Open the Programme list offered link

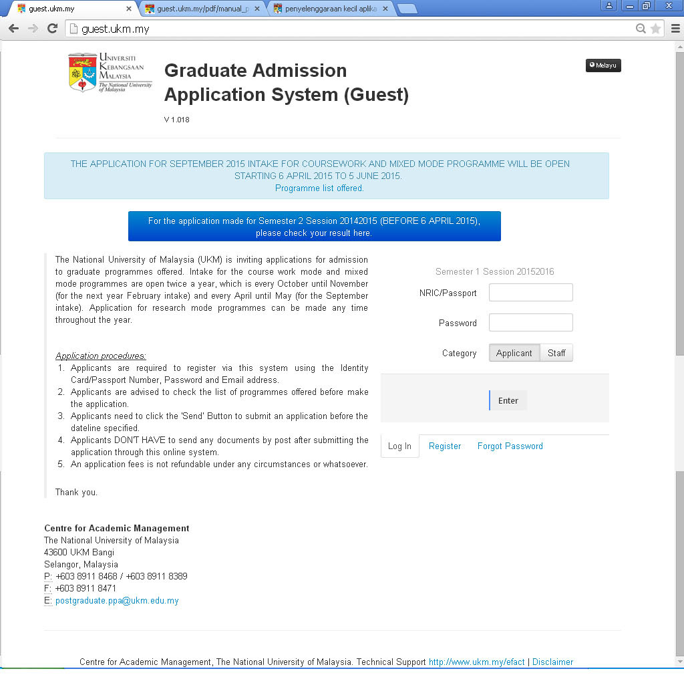point(319,188)
